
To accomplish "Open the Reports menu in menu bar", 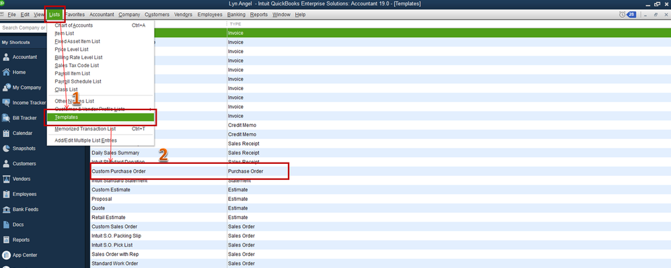I will 259,15.
